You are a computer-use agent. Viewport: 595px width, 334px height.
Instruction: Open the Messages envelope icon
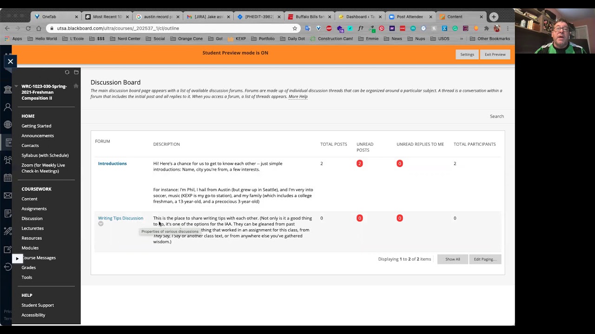point(7,196)
